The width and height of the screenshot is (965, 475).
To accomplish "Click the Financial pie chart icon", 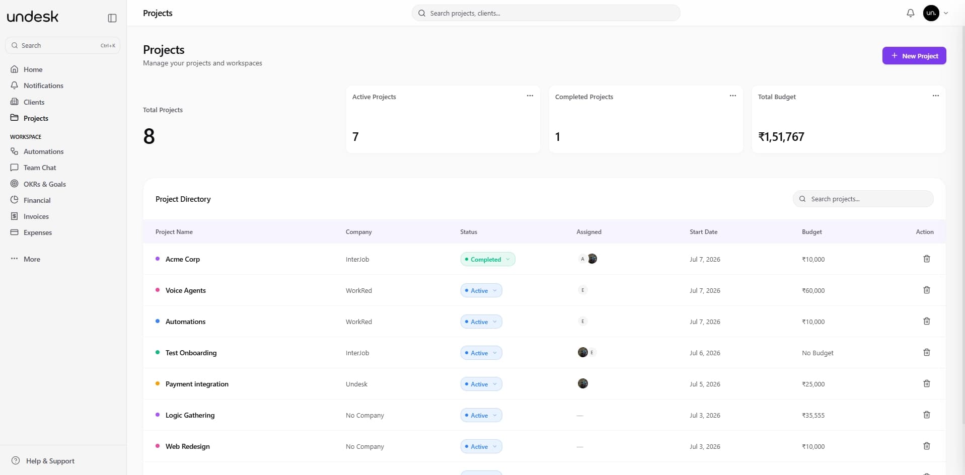I will coord(15,200).
